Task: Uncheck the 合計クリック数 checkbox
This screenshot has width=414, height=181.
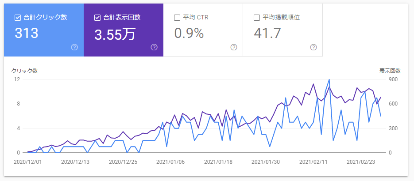Action: (18, 18)
